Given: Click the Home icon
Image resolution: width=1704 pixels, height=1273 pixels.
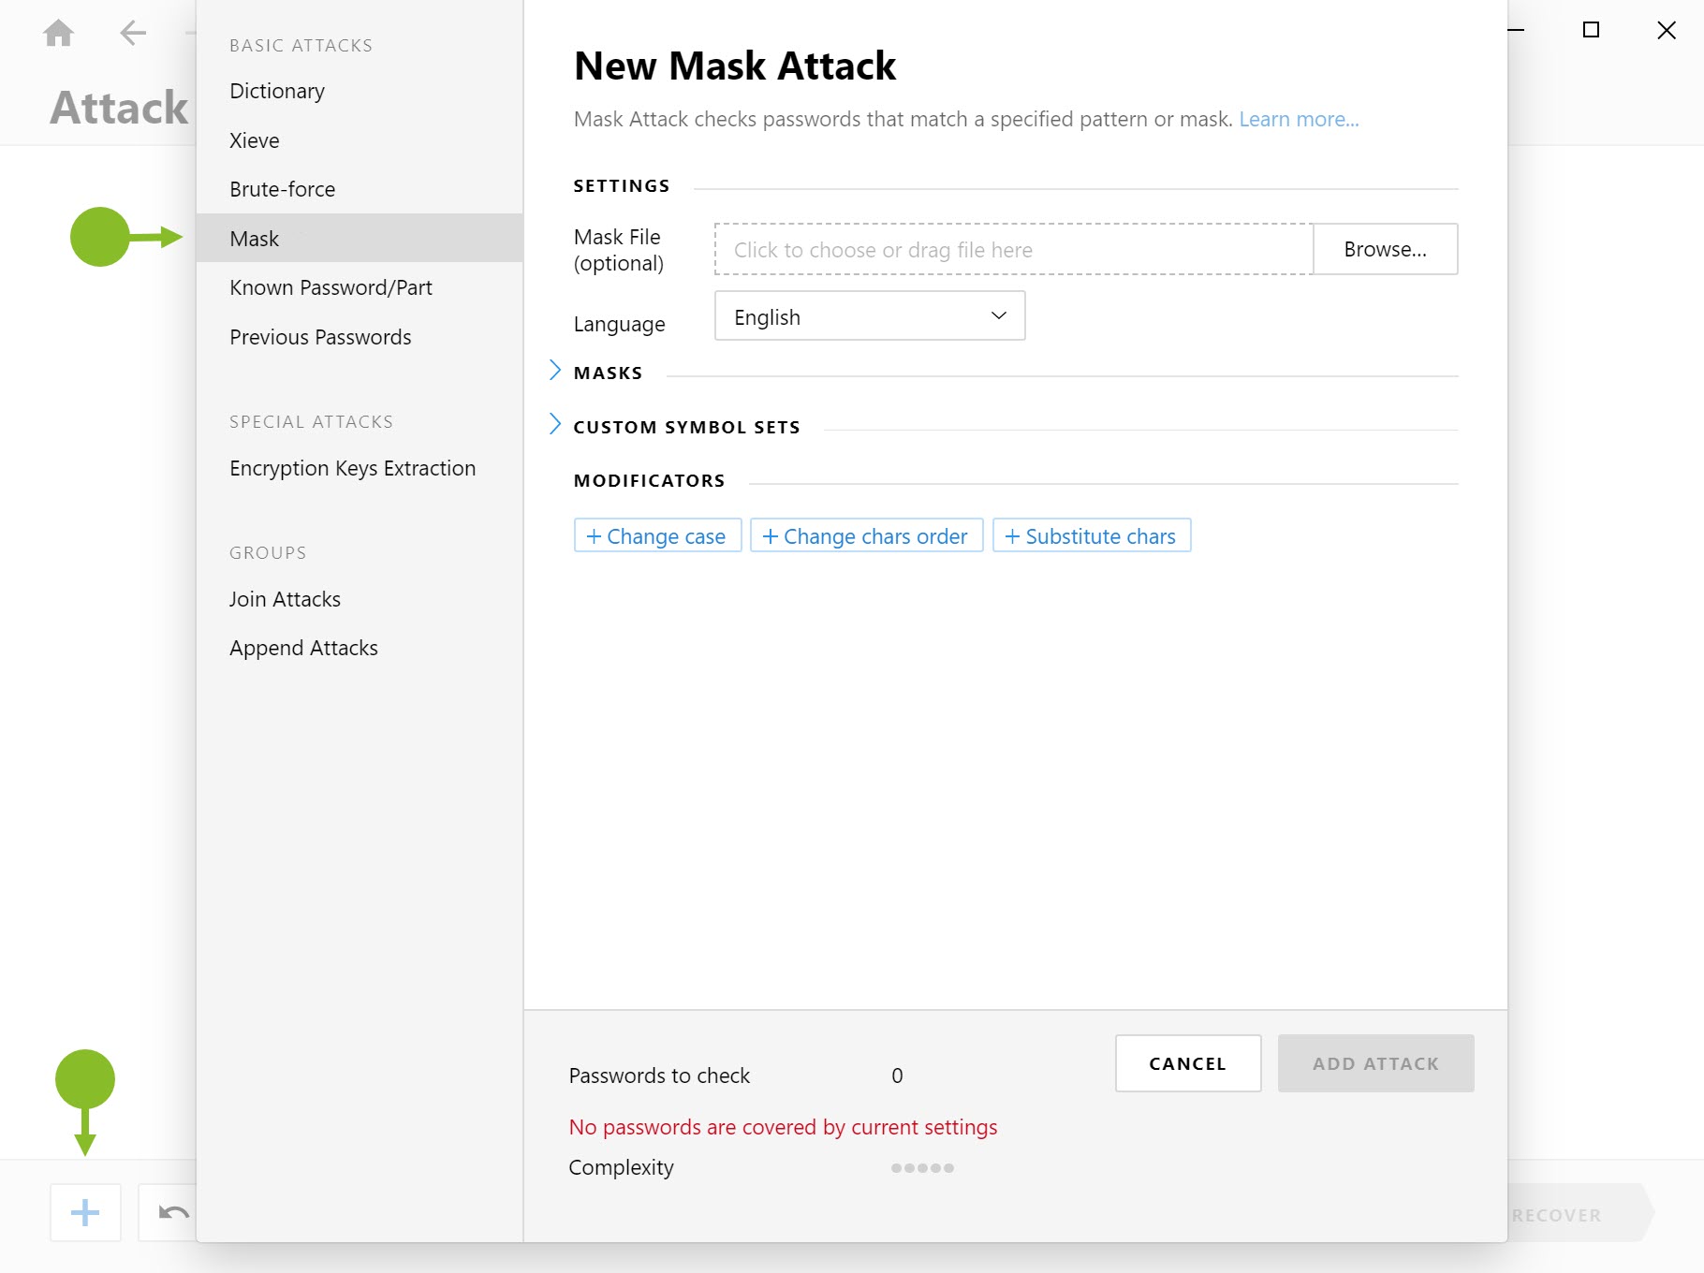Looking at the screenshot, I should click(58, 32).
